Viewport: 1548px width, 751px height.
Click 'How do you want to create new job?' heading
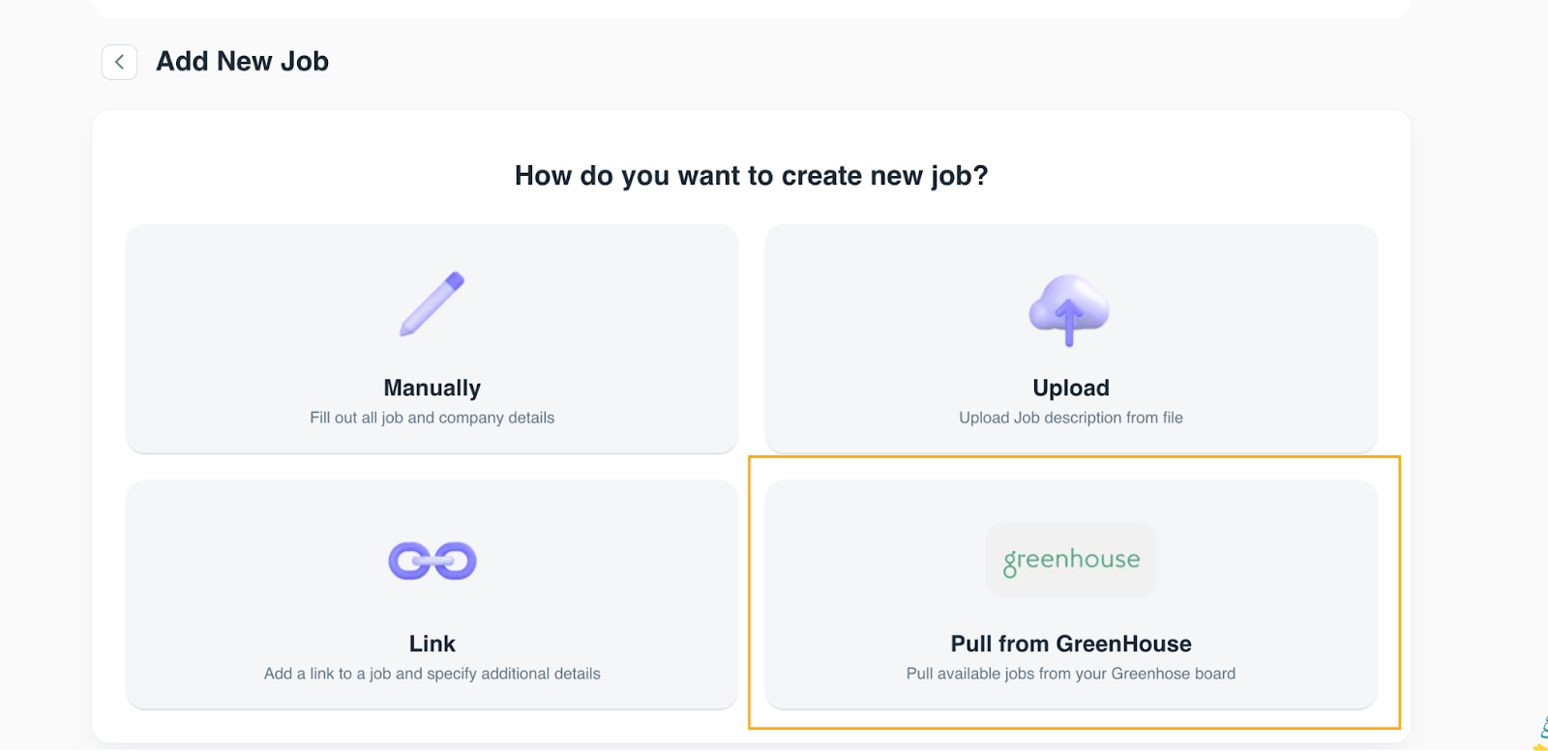coord(752,176)
